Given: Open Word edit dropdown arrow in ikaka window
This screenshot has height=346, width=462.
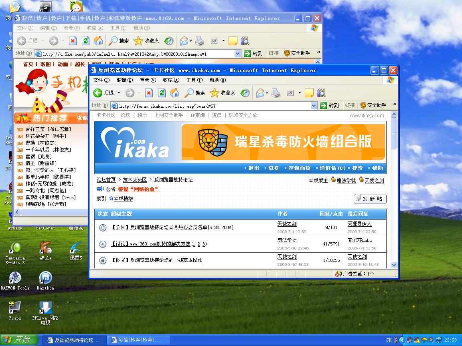Looking at the screenshot, I should coord(300,93).
